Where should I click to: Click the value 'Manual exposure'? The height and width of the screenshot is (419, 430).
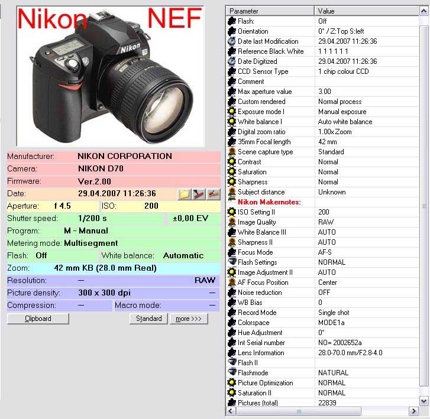[342, 112]
